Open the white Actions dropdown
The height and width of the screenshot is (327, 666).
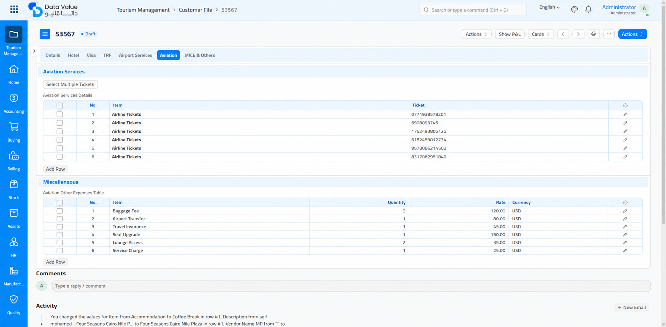point(477,34)
